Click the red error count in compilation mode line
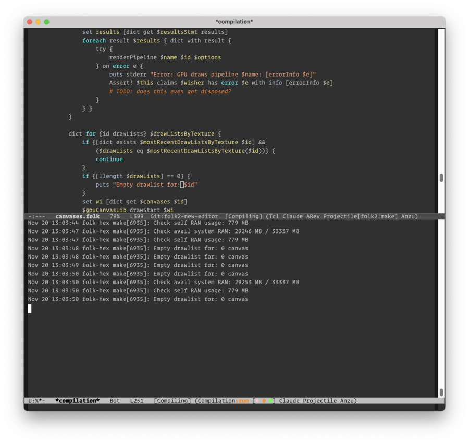The image size is (469, 442). (257, 401)
